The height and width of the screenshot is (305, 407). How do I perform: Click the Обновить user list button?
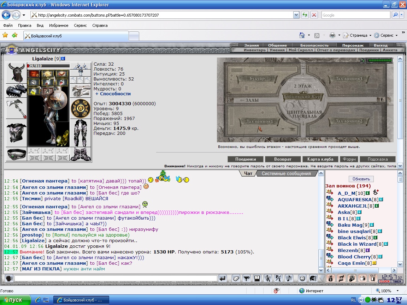coord(361,179)
